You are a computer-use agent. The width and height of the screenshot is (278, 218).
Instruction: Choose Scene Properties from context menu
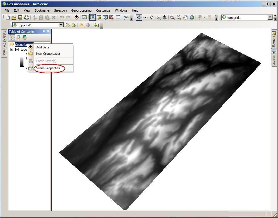(49, 68)
